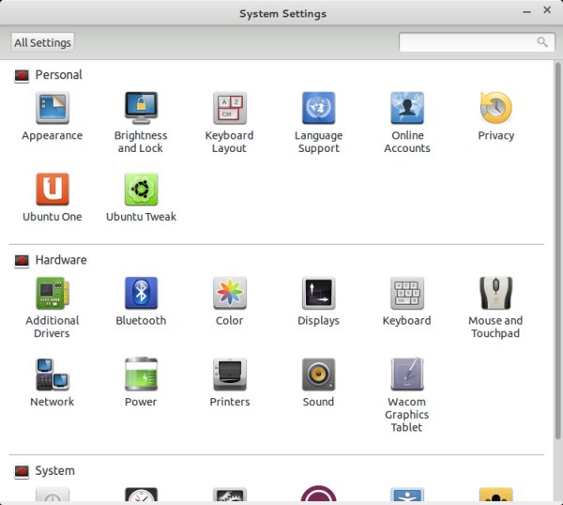
Task: Open Ubuntu One settings
Action: pyautogui.click(x=53, y=189)
